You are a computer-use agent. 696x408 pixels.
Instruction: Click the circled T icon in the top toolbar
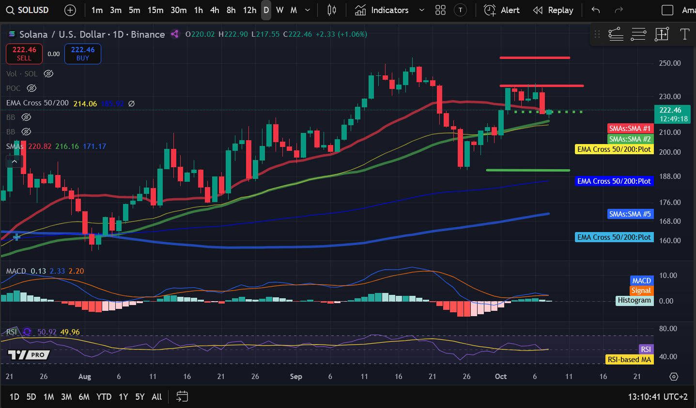460,10
